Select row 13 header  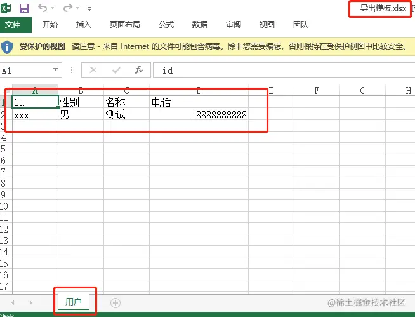point(6,240)
